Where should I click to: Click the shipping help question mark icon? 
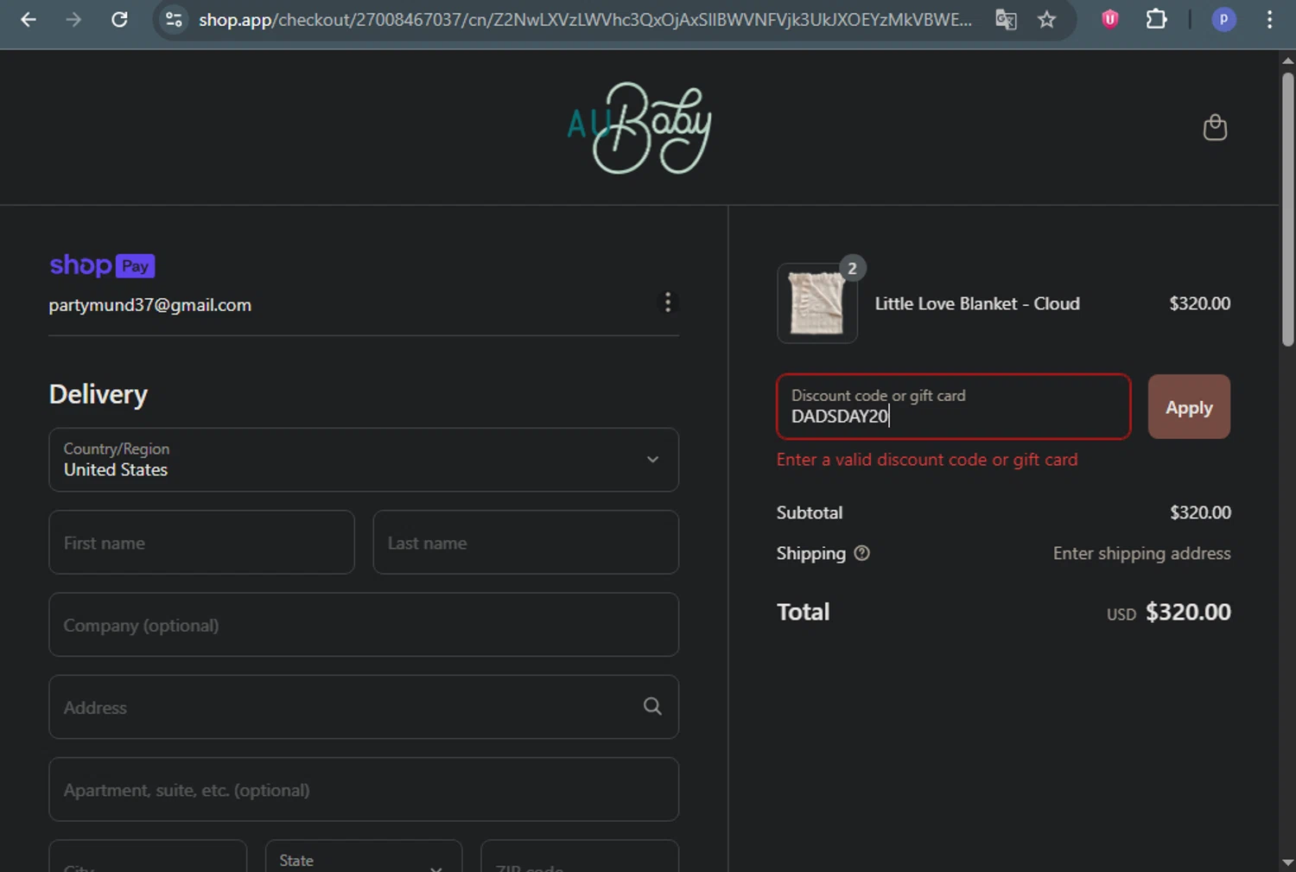click(861, 553)
